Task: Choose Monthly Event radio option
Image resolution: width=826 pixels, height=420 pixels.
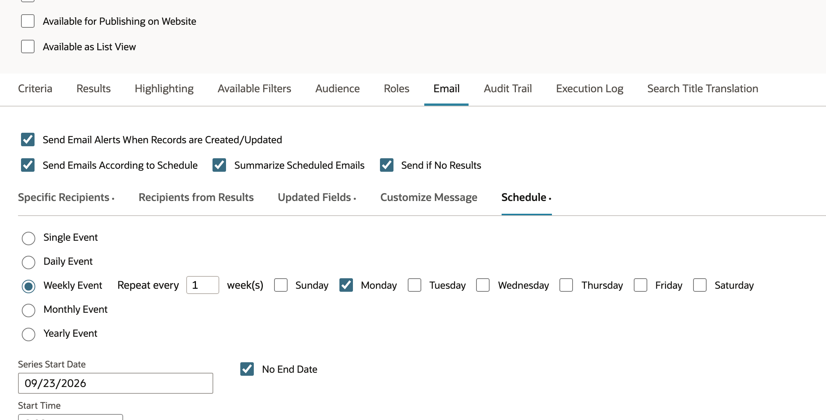Action: click(x=29, y=310)
